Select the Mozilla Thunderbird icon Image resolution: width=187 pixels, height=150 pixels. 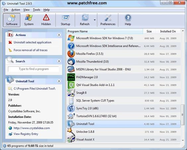(x=71, y=61)
